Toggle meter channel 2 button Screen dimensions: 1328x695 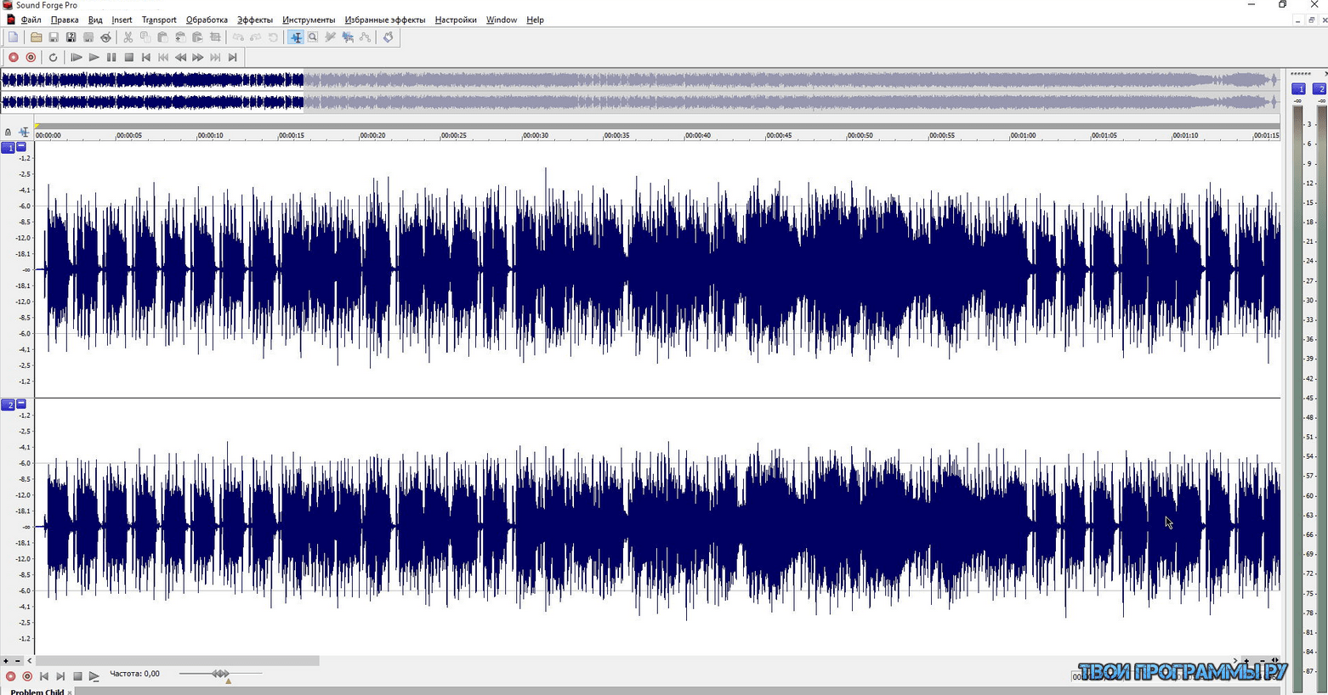tap(1320, 89)
